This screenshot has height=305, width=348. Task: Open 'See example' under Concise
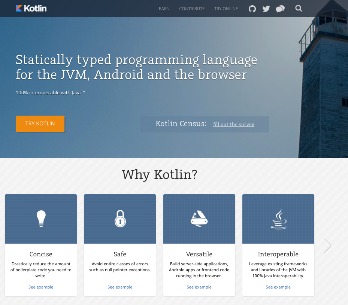[41, 287]
